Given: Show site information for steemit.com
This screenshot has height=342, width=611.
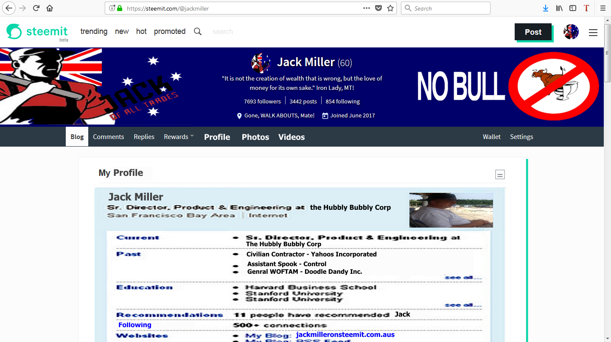Looking at the screenshot, I should click(112, 8).
